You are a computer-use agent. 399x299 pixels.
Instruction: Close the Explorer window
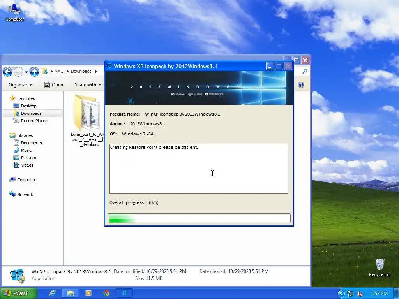coord(305,60)
